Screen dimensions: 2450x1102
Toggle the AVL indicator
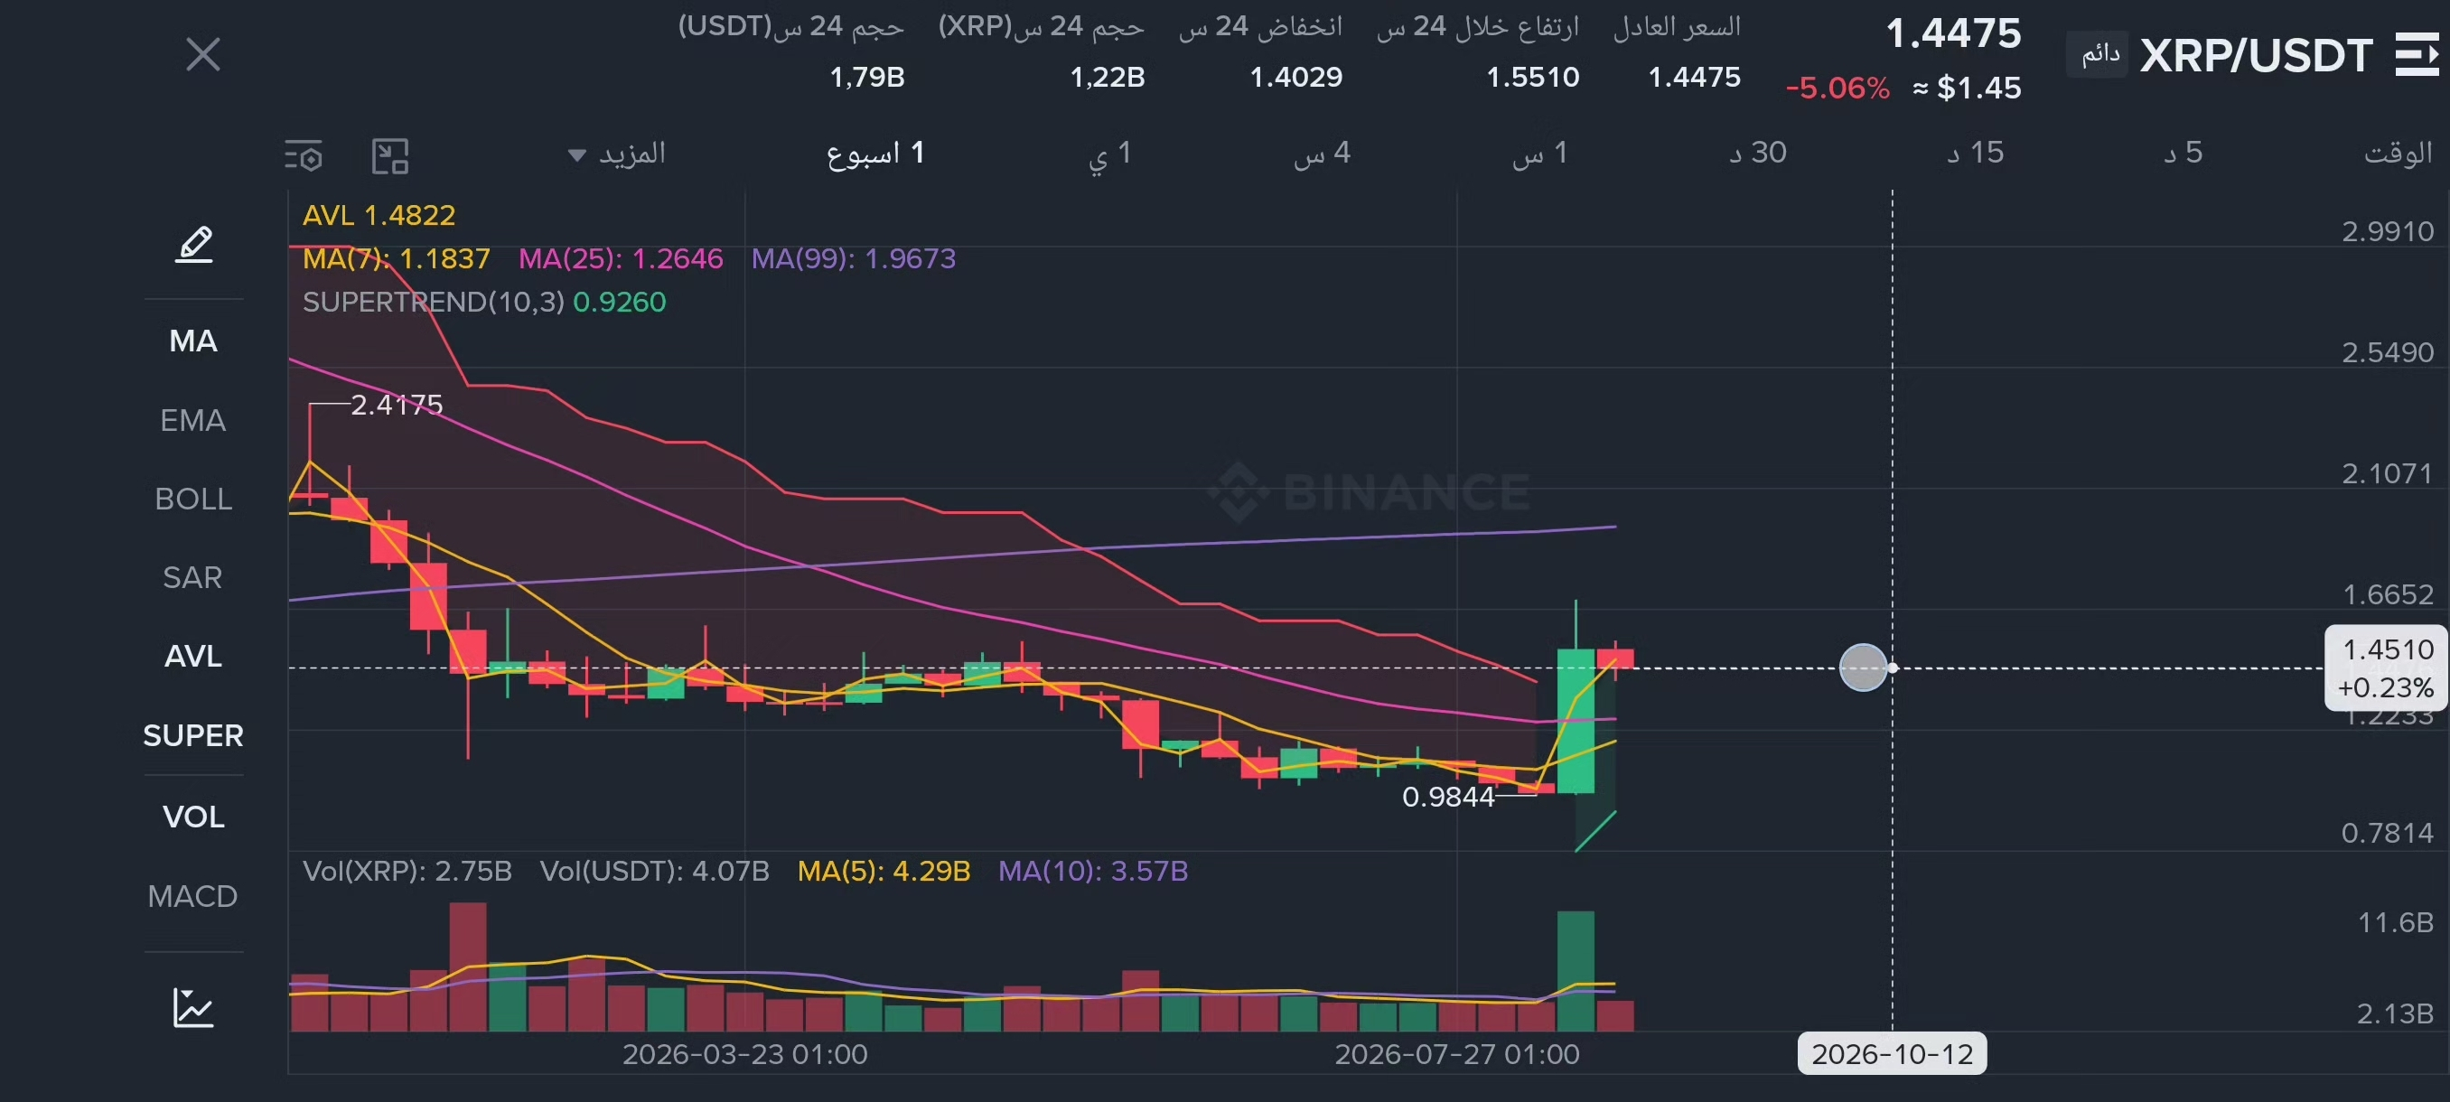click(193, 657)
